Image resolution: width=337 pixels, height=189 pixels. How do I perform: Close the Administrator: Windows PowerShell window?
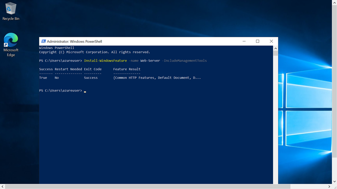(271, 41)
